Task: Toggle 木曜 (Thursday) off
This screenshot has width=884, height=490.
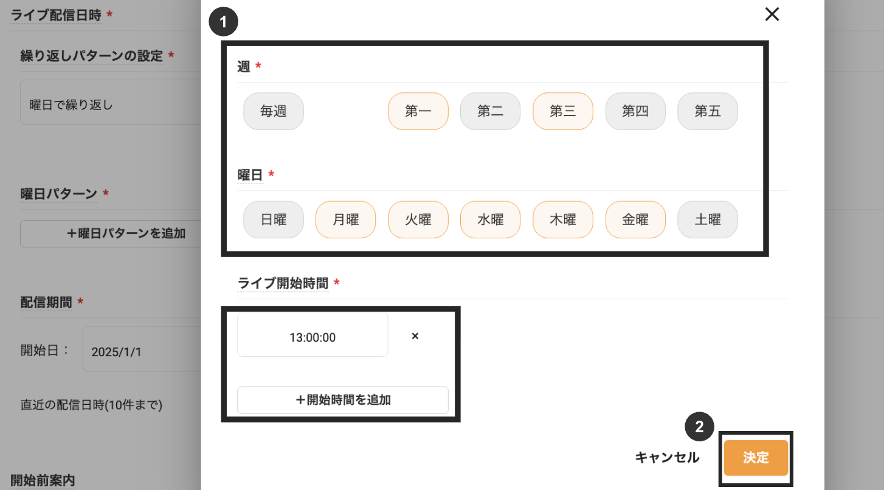Action: click(x=562, y=219)
